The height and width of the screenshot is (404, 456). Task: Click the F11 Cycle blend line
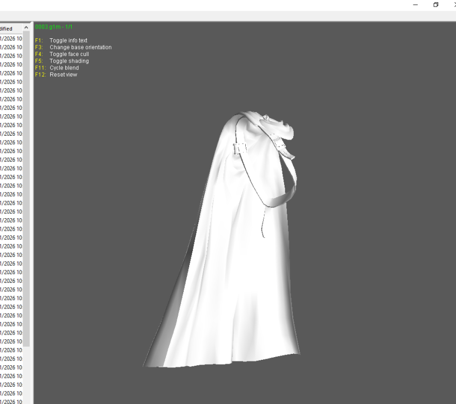(x=57, y=68)
